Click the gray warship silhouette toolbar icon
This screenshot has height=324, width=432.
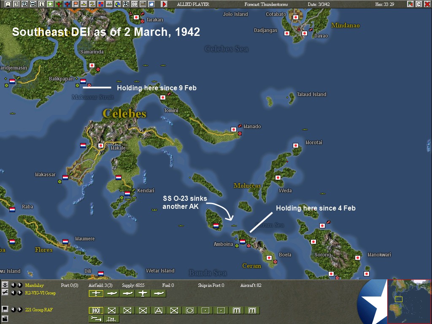[109, 4]
